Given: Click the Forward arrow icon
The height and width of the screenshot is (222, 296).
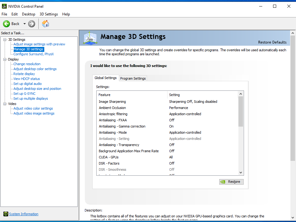Looking at the screenshot, I should [x=32, y=24].
